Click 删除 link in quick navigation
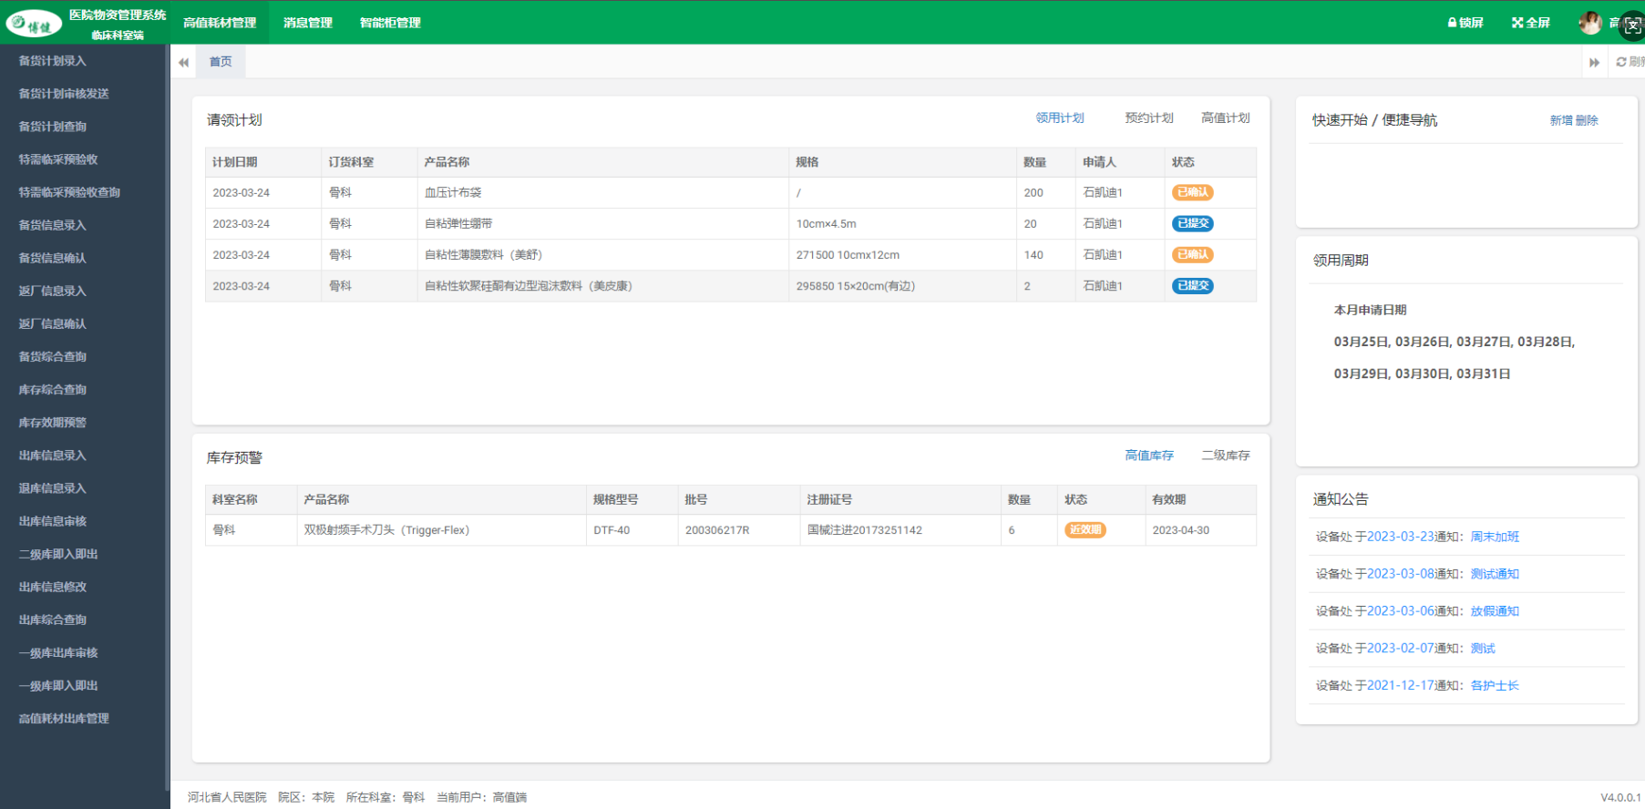The width and height of the screenshot is (1645, 809). pos(1587,120)
